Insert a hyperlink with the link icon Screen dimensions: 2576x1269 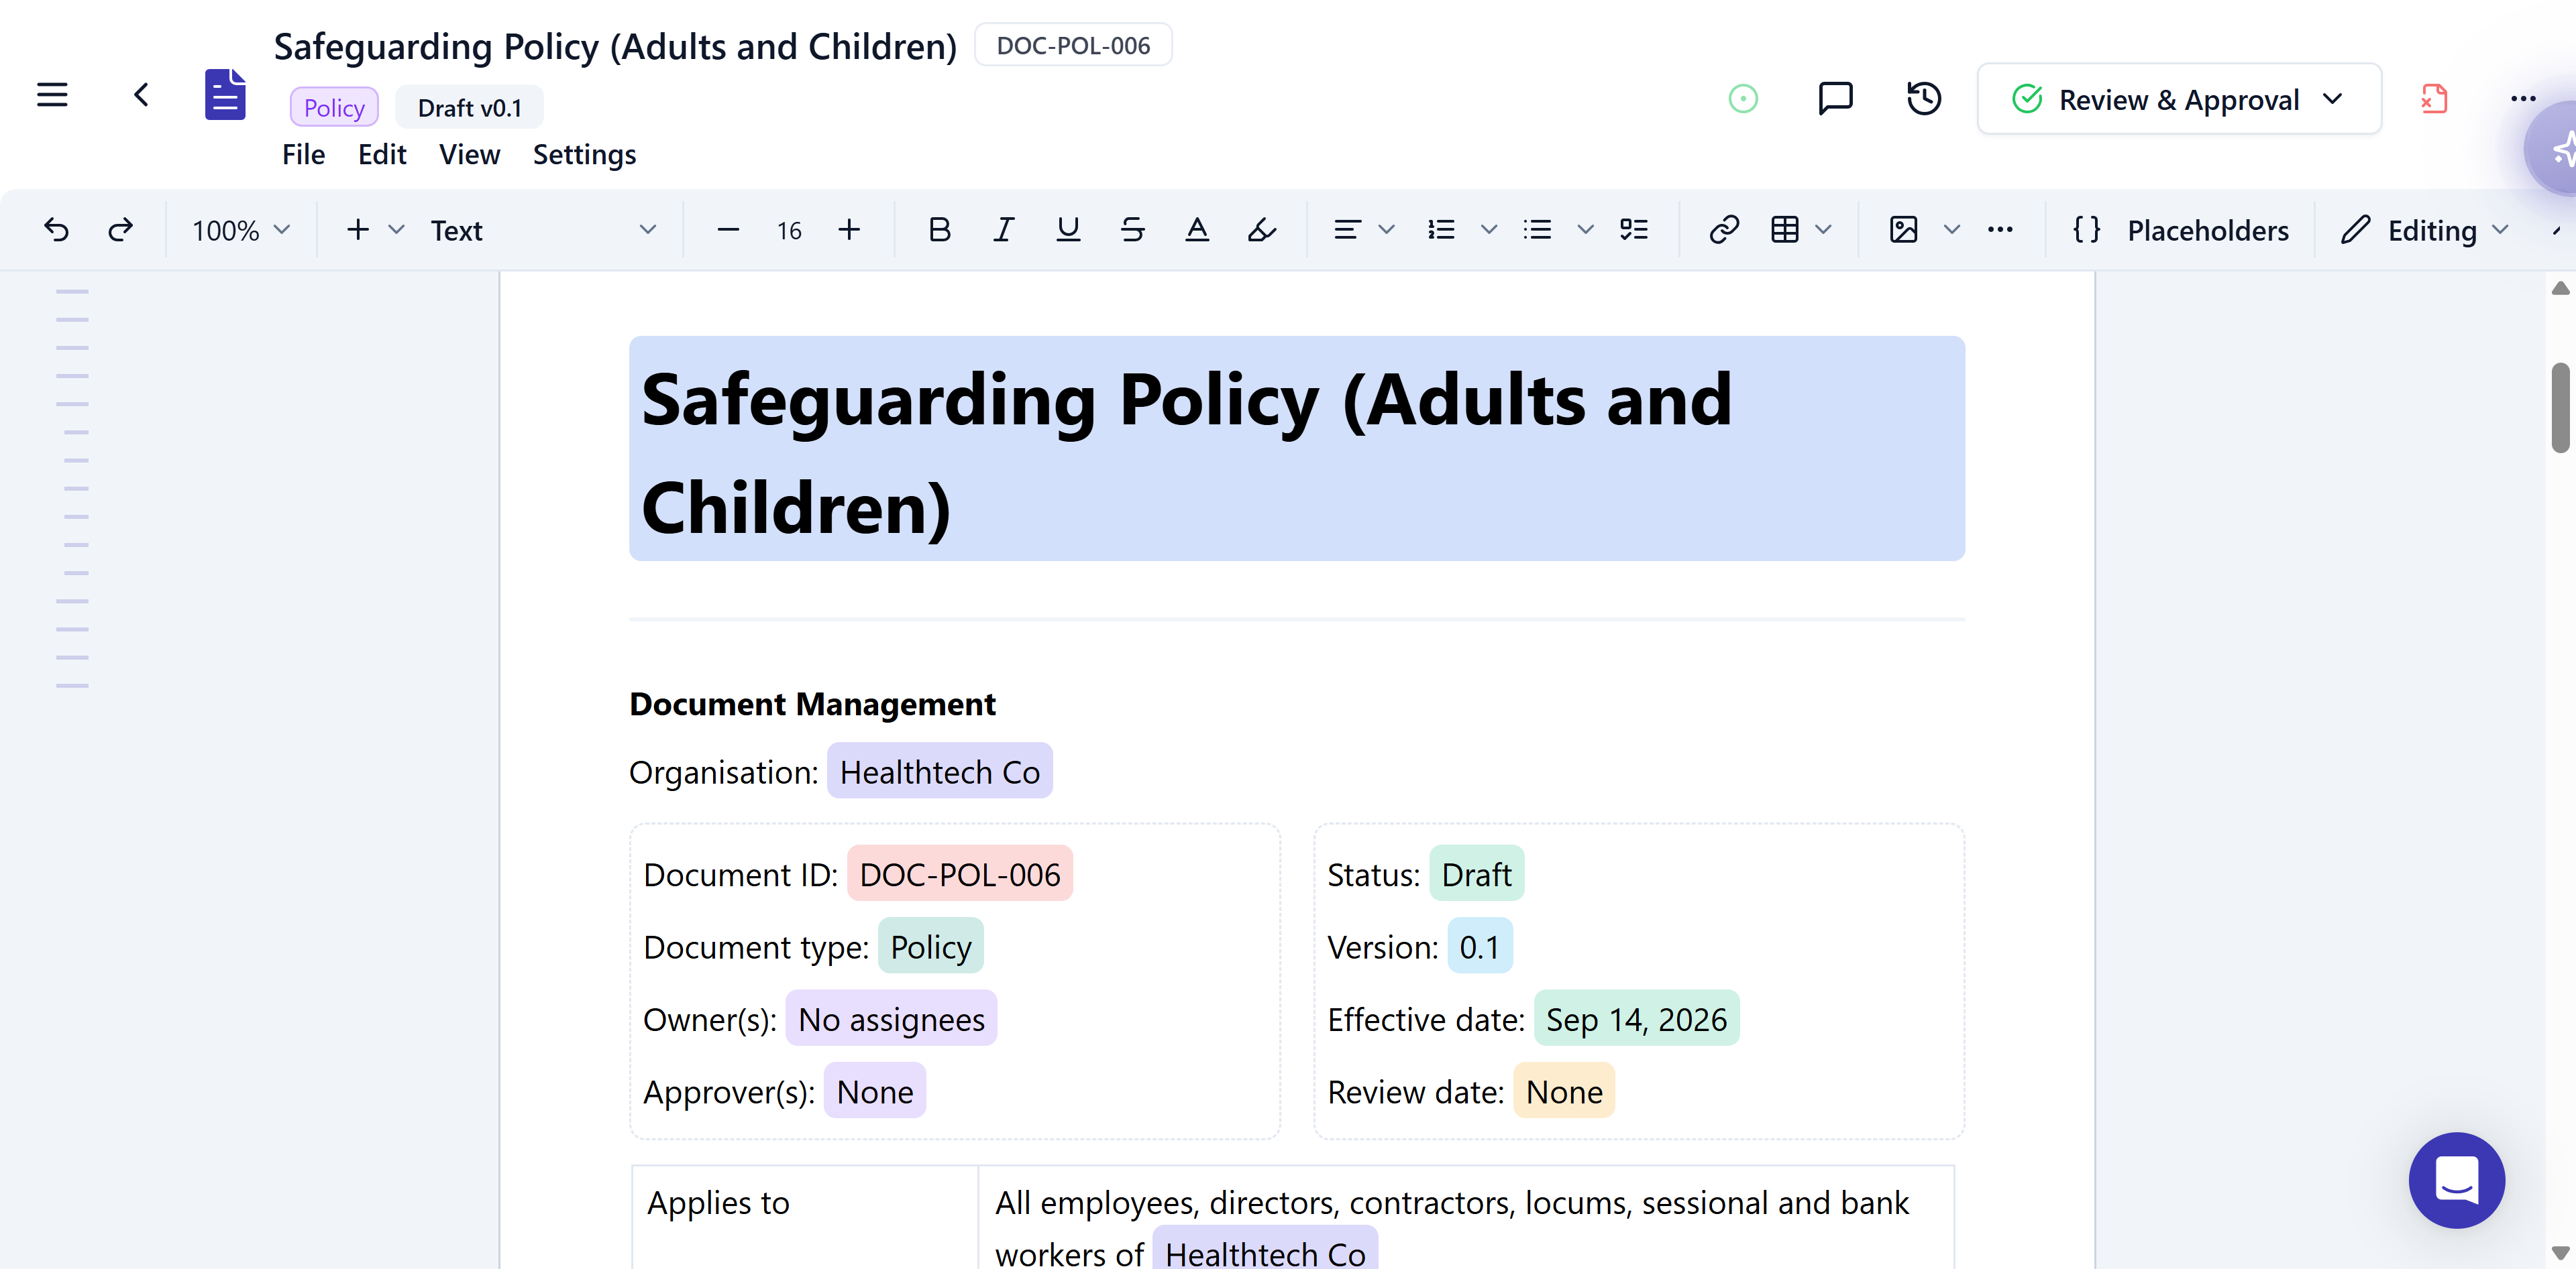[1724, 230]
